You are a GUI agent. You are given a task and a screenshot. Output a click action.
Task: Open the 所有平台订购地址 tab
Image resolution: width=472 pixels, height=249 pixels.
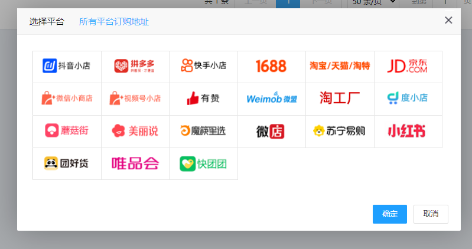pos(114,22)
